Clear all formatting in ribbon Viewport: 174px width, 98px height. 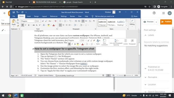pos(55,21)
